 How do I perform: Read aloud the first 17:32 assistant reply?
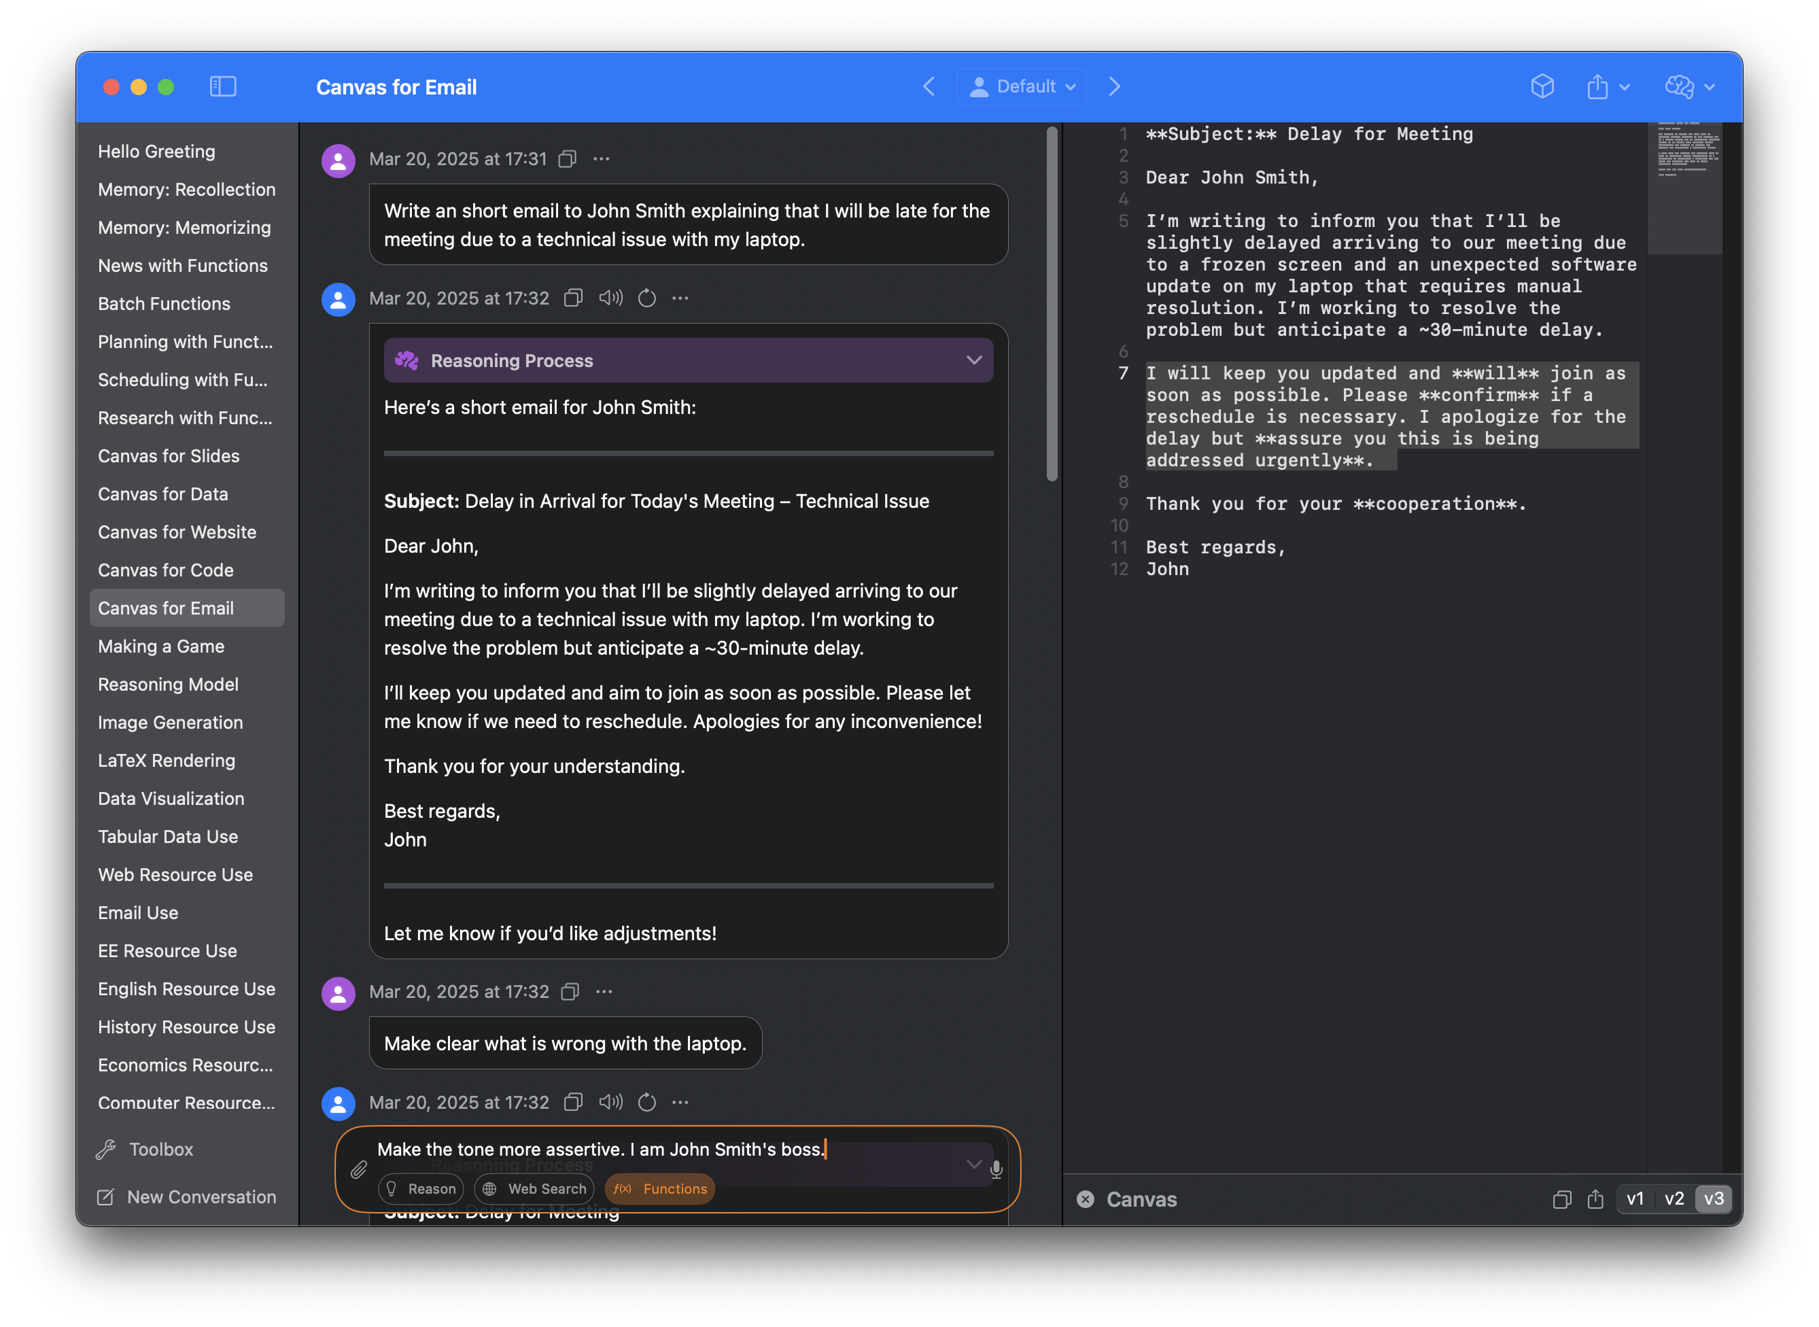[611, 299]
